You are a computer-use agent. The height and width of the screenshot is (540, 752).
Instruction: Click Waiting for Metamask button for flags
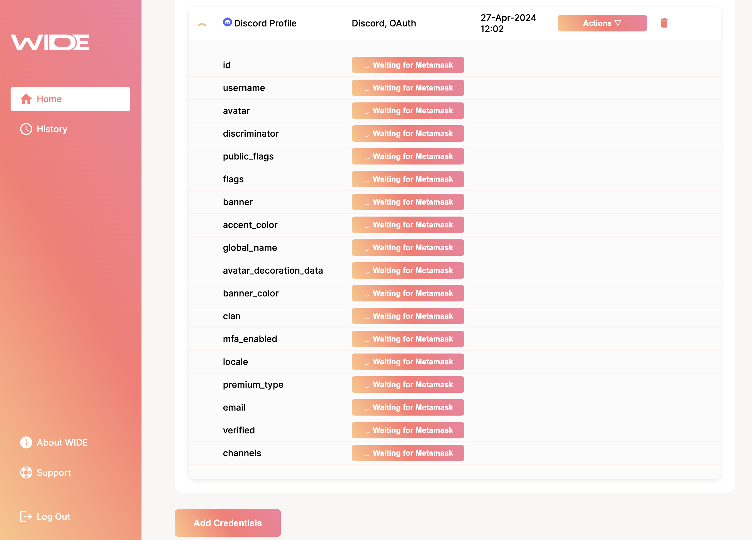click(x=408, y=179)
